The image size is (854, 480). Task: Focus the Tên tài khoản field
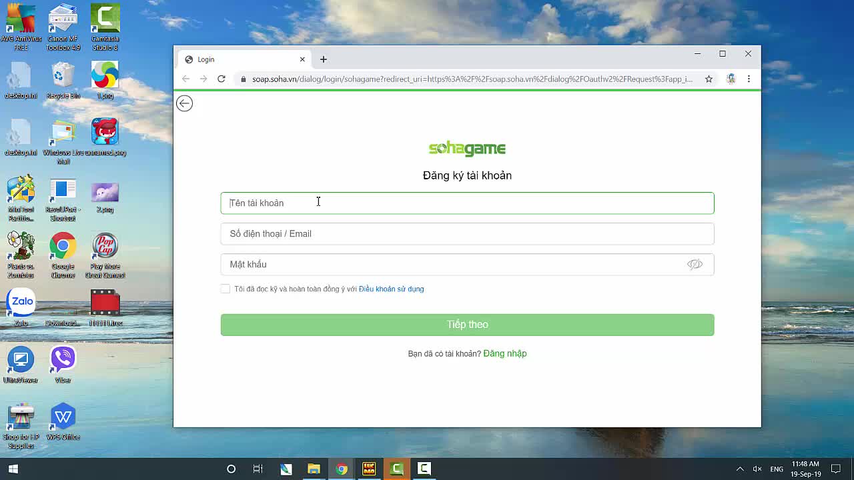467,203
